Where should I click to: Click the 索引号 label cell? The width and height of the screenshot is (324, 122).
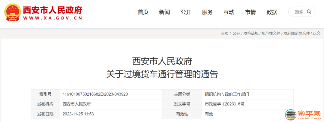click(x=45, y=94)
